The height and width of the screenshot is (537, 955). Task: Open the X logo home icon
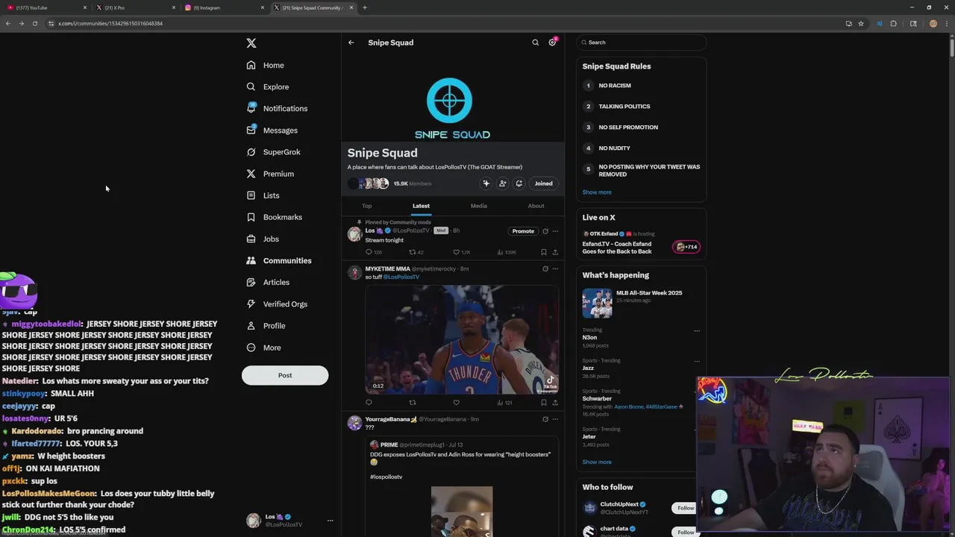[x=251, y=43]
